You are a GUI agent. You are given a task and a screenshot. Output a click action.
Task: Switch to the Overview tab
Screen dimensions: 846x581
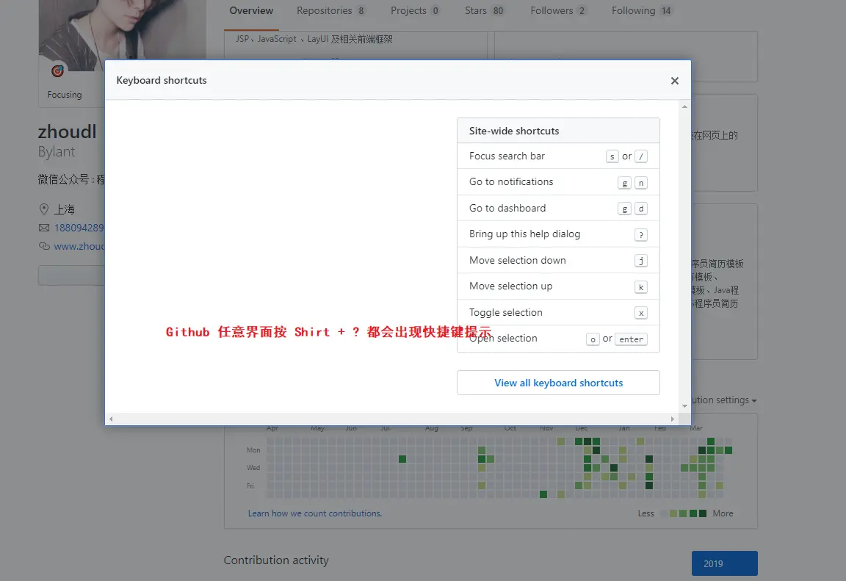pos(251,11)
